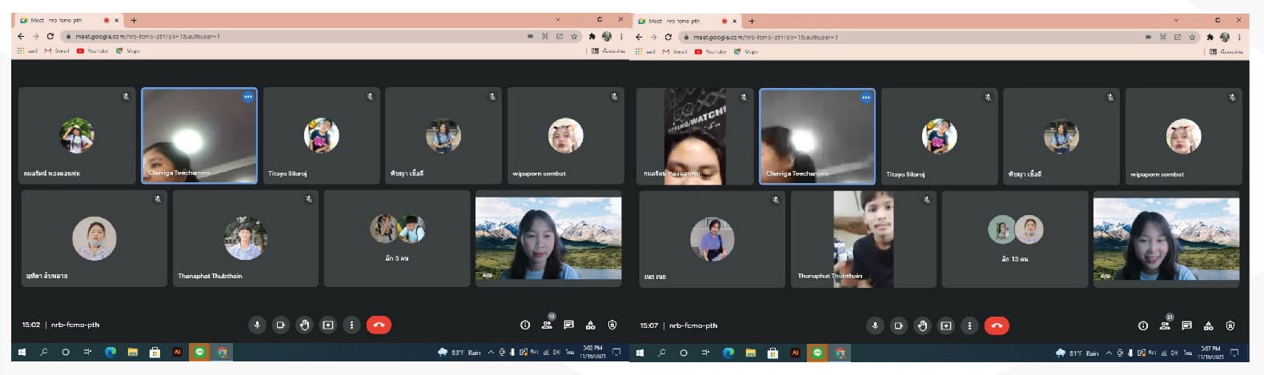Image resolution: width=1264 pixels, height=375 pixels.
Task: Open meeting details info in left window
Action: click(x=525, y=325)
